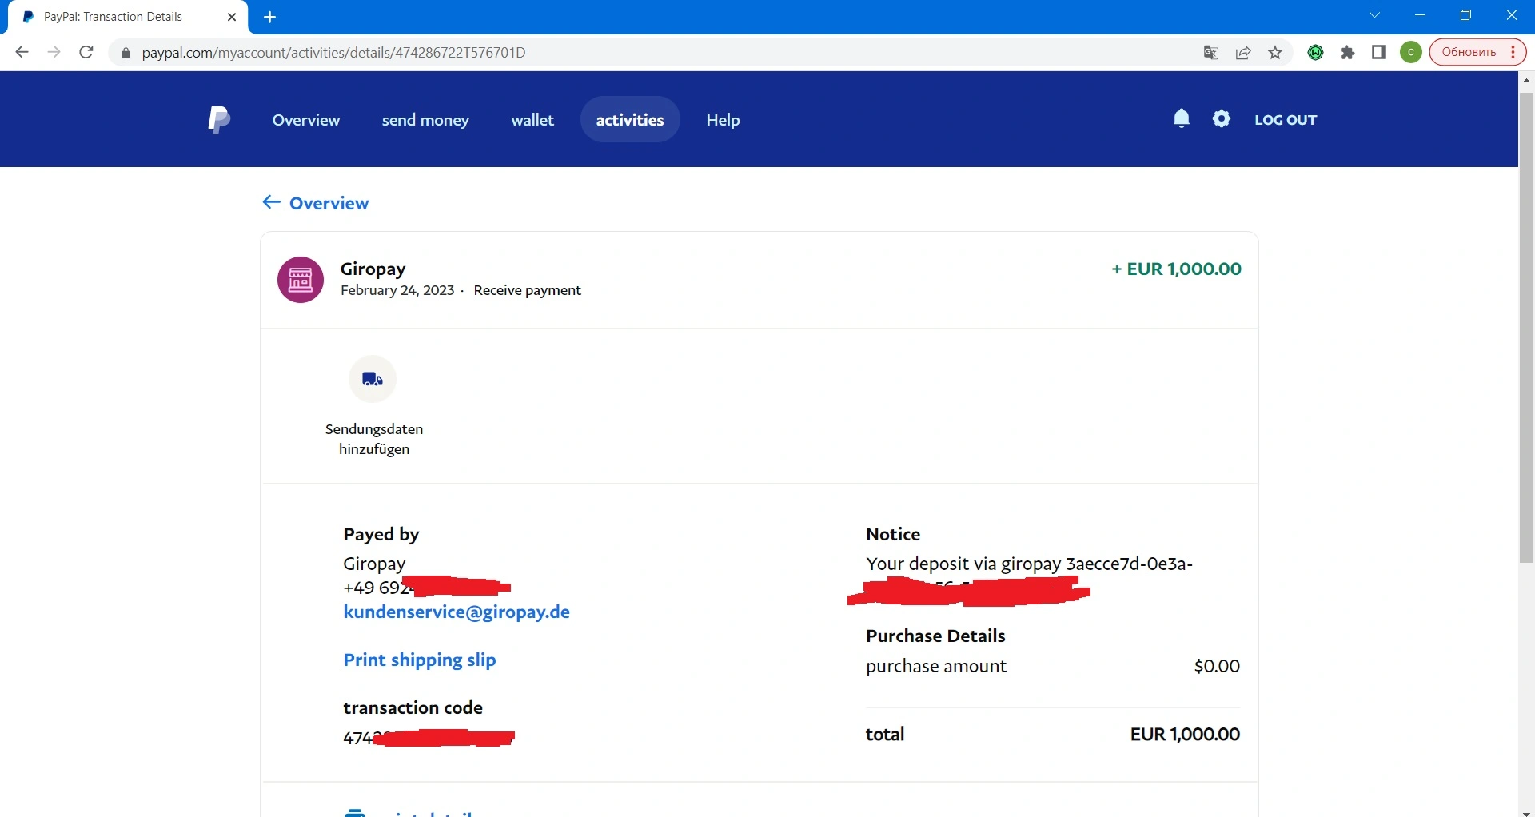The height and width of the screenshot is (817, 1535).
Task: Click the green circular extension icon
Action: (x=1316, y=53)
